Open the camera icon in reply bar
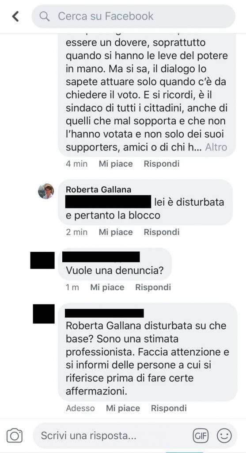Viewport: 246px width, 453px height. (x=15, y=435)
